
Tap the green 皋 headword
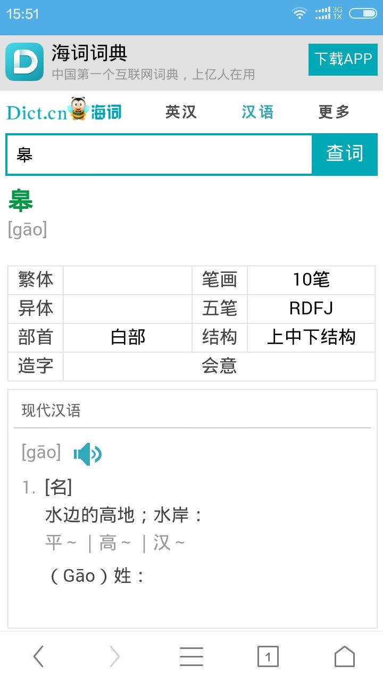point(21,201)
